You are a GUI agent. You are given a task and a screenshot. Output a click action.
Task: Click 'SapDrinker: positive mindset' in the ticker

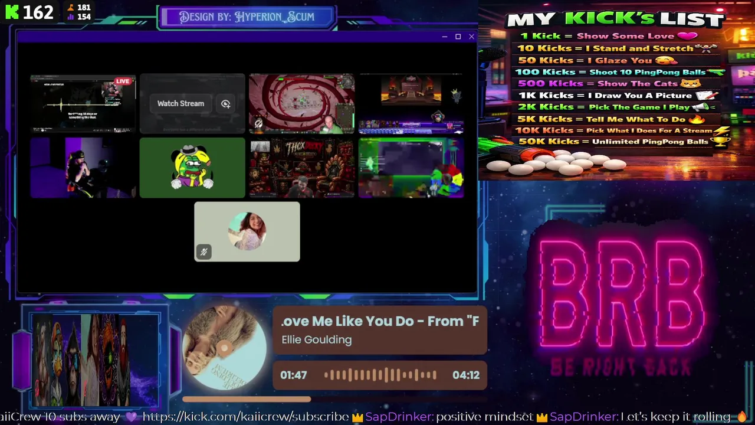click(449, 417)
